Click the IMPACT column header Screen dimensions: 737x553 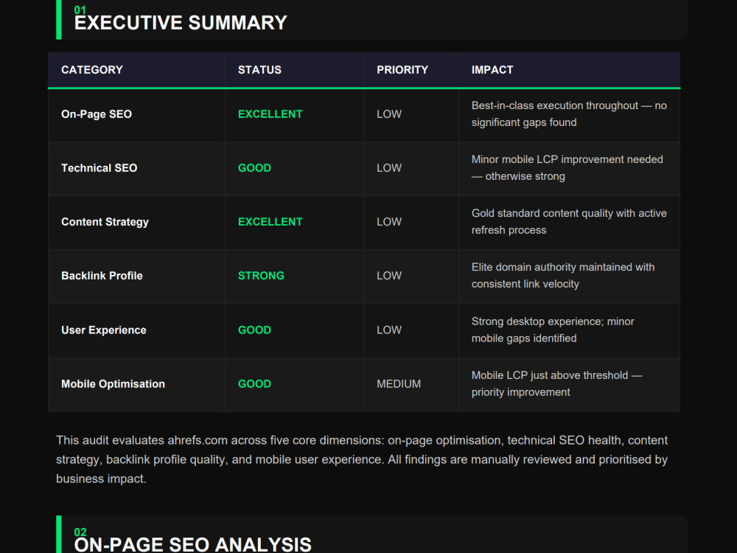(492, 69)
